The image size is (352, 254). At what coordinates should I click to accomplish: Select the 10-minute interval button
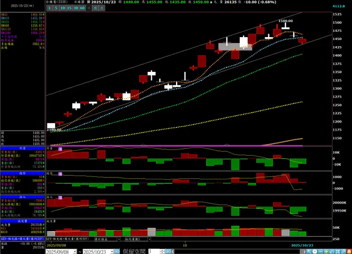point(63,8)
